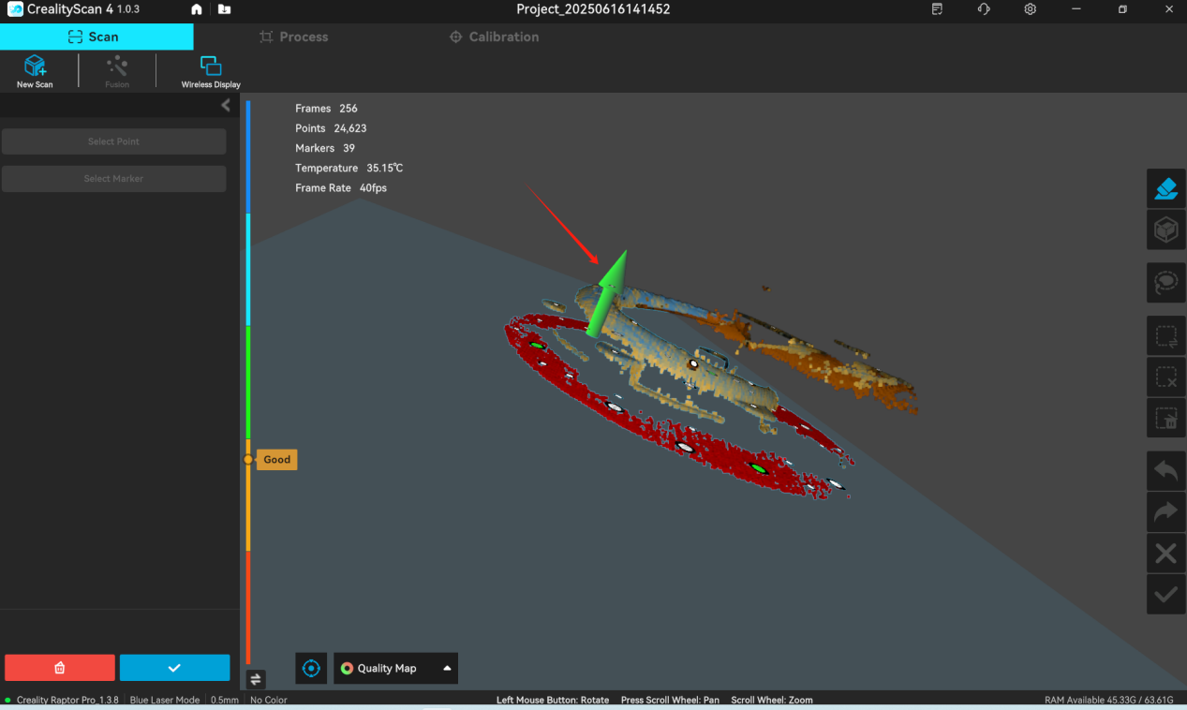Select the eraser tool in right toolbar
This screenshot has height=710, width=1187.
(x=1165, y=188)
